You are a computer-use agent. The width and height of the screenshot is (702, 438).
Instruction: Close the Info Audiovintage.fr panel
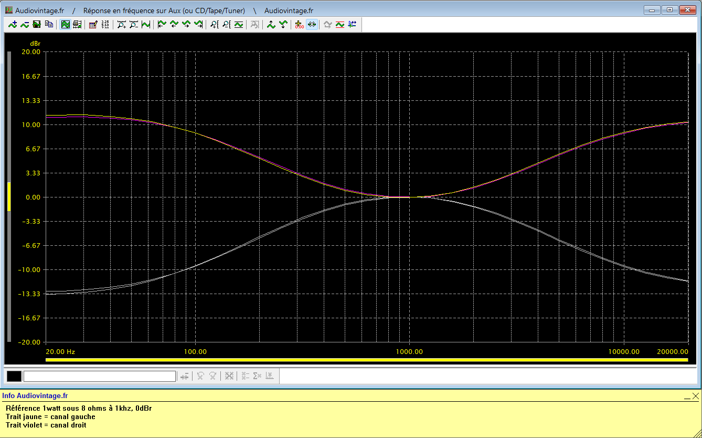[x=696, y=396]
